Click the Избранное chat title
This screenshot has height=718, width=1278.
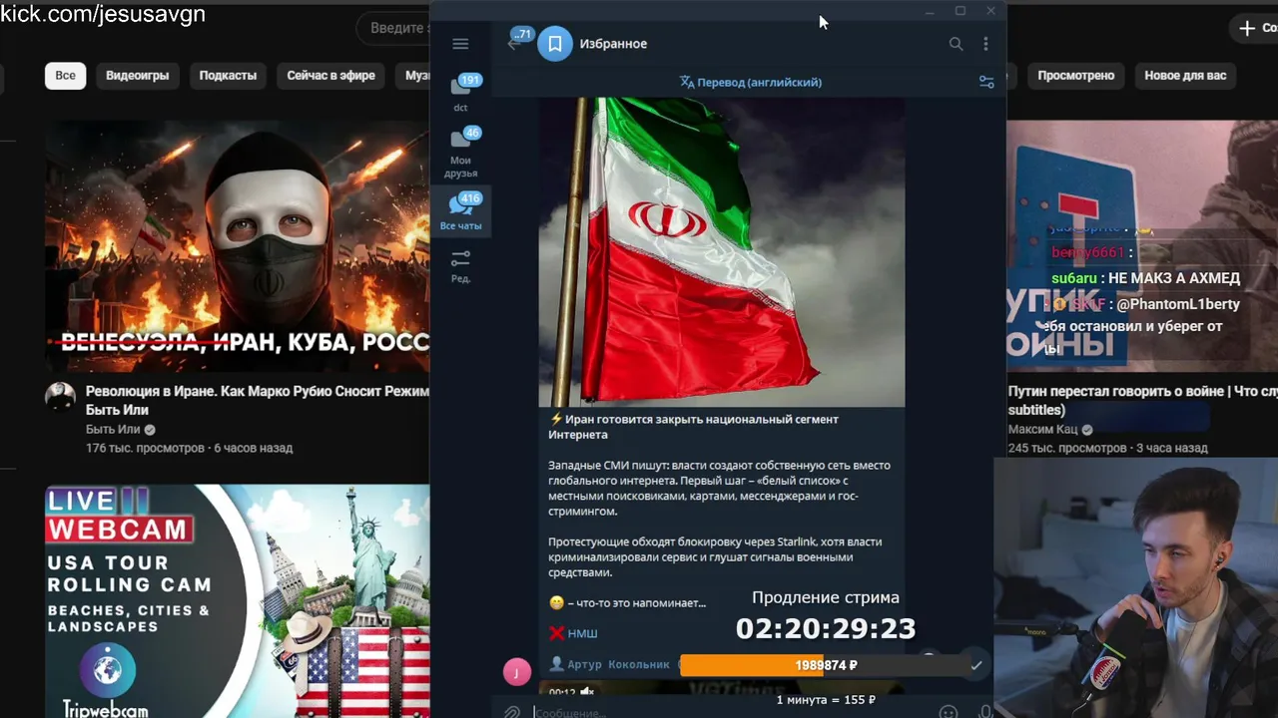pos(613,44)
